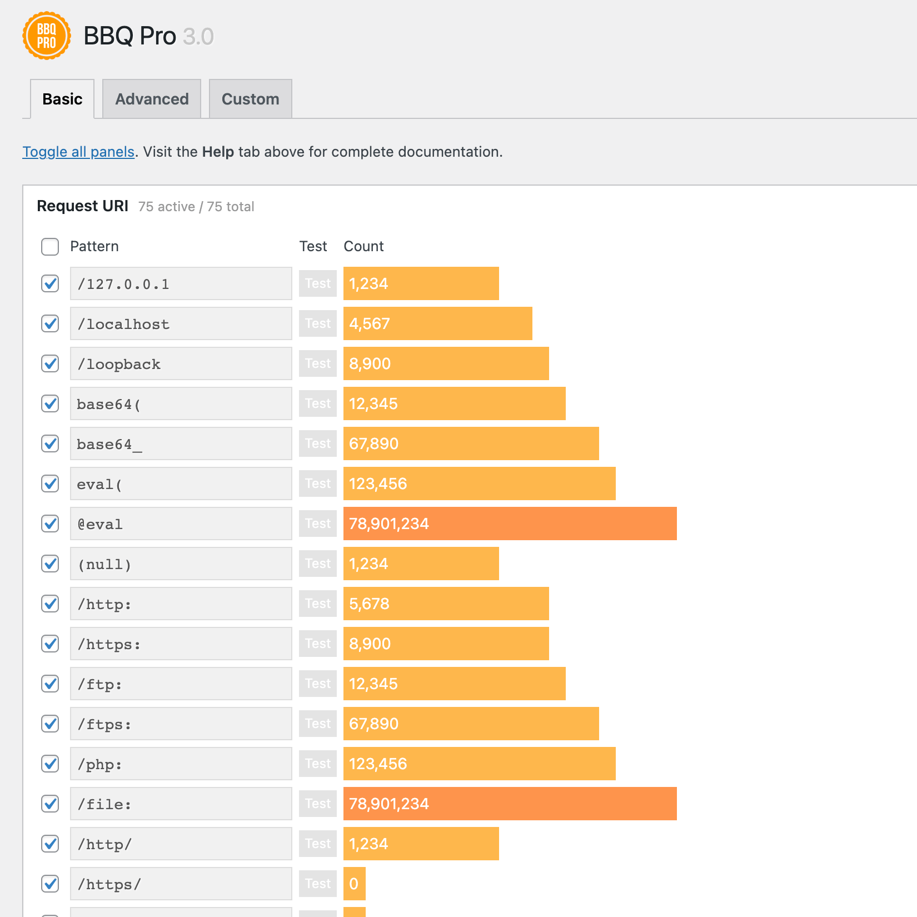Screen dimensions: 917x917
Task: Select the Basic tab
Action: tap(62, 99)
